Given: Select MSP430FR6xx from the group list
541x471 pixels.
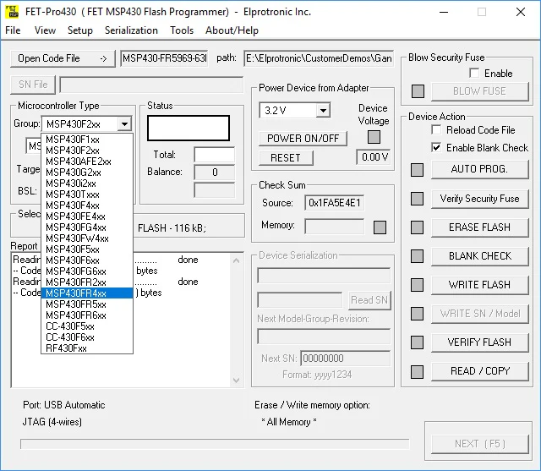Looking at the screenshot, I should [76, 315].
